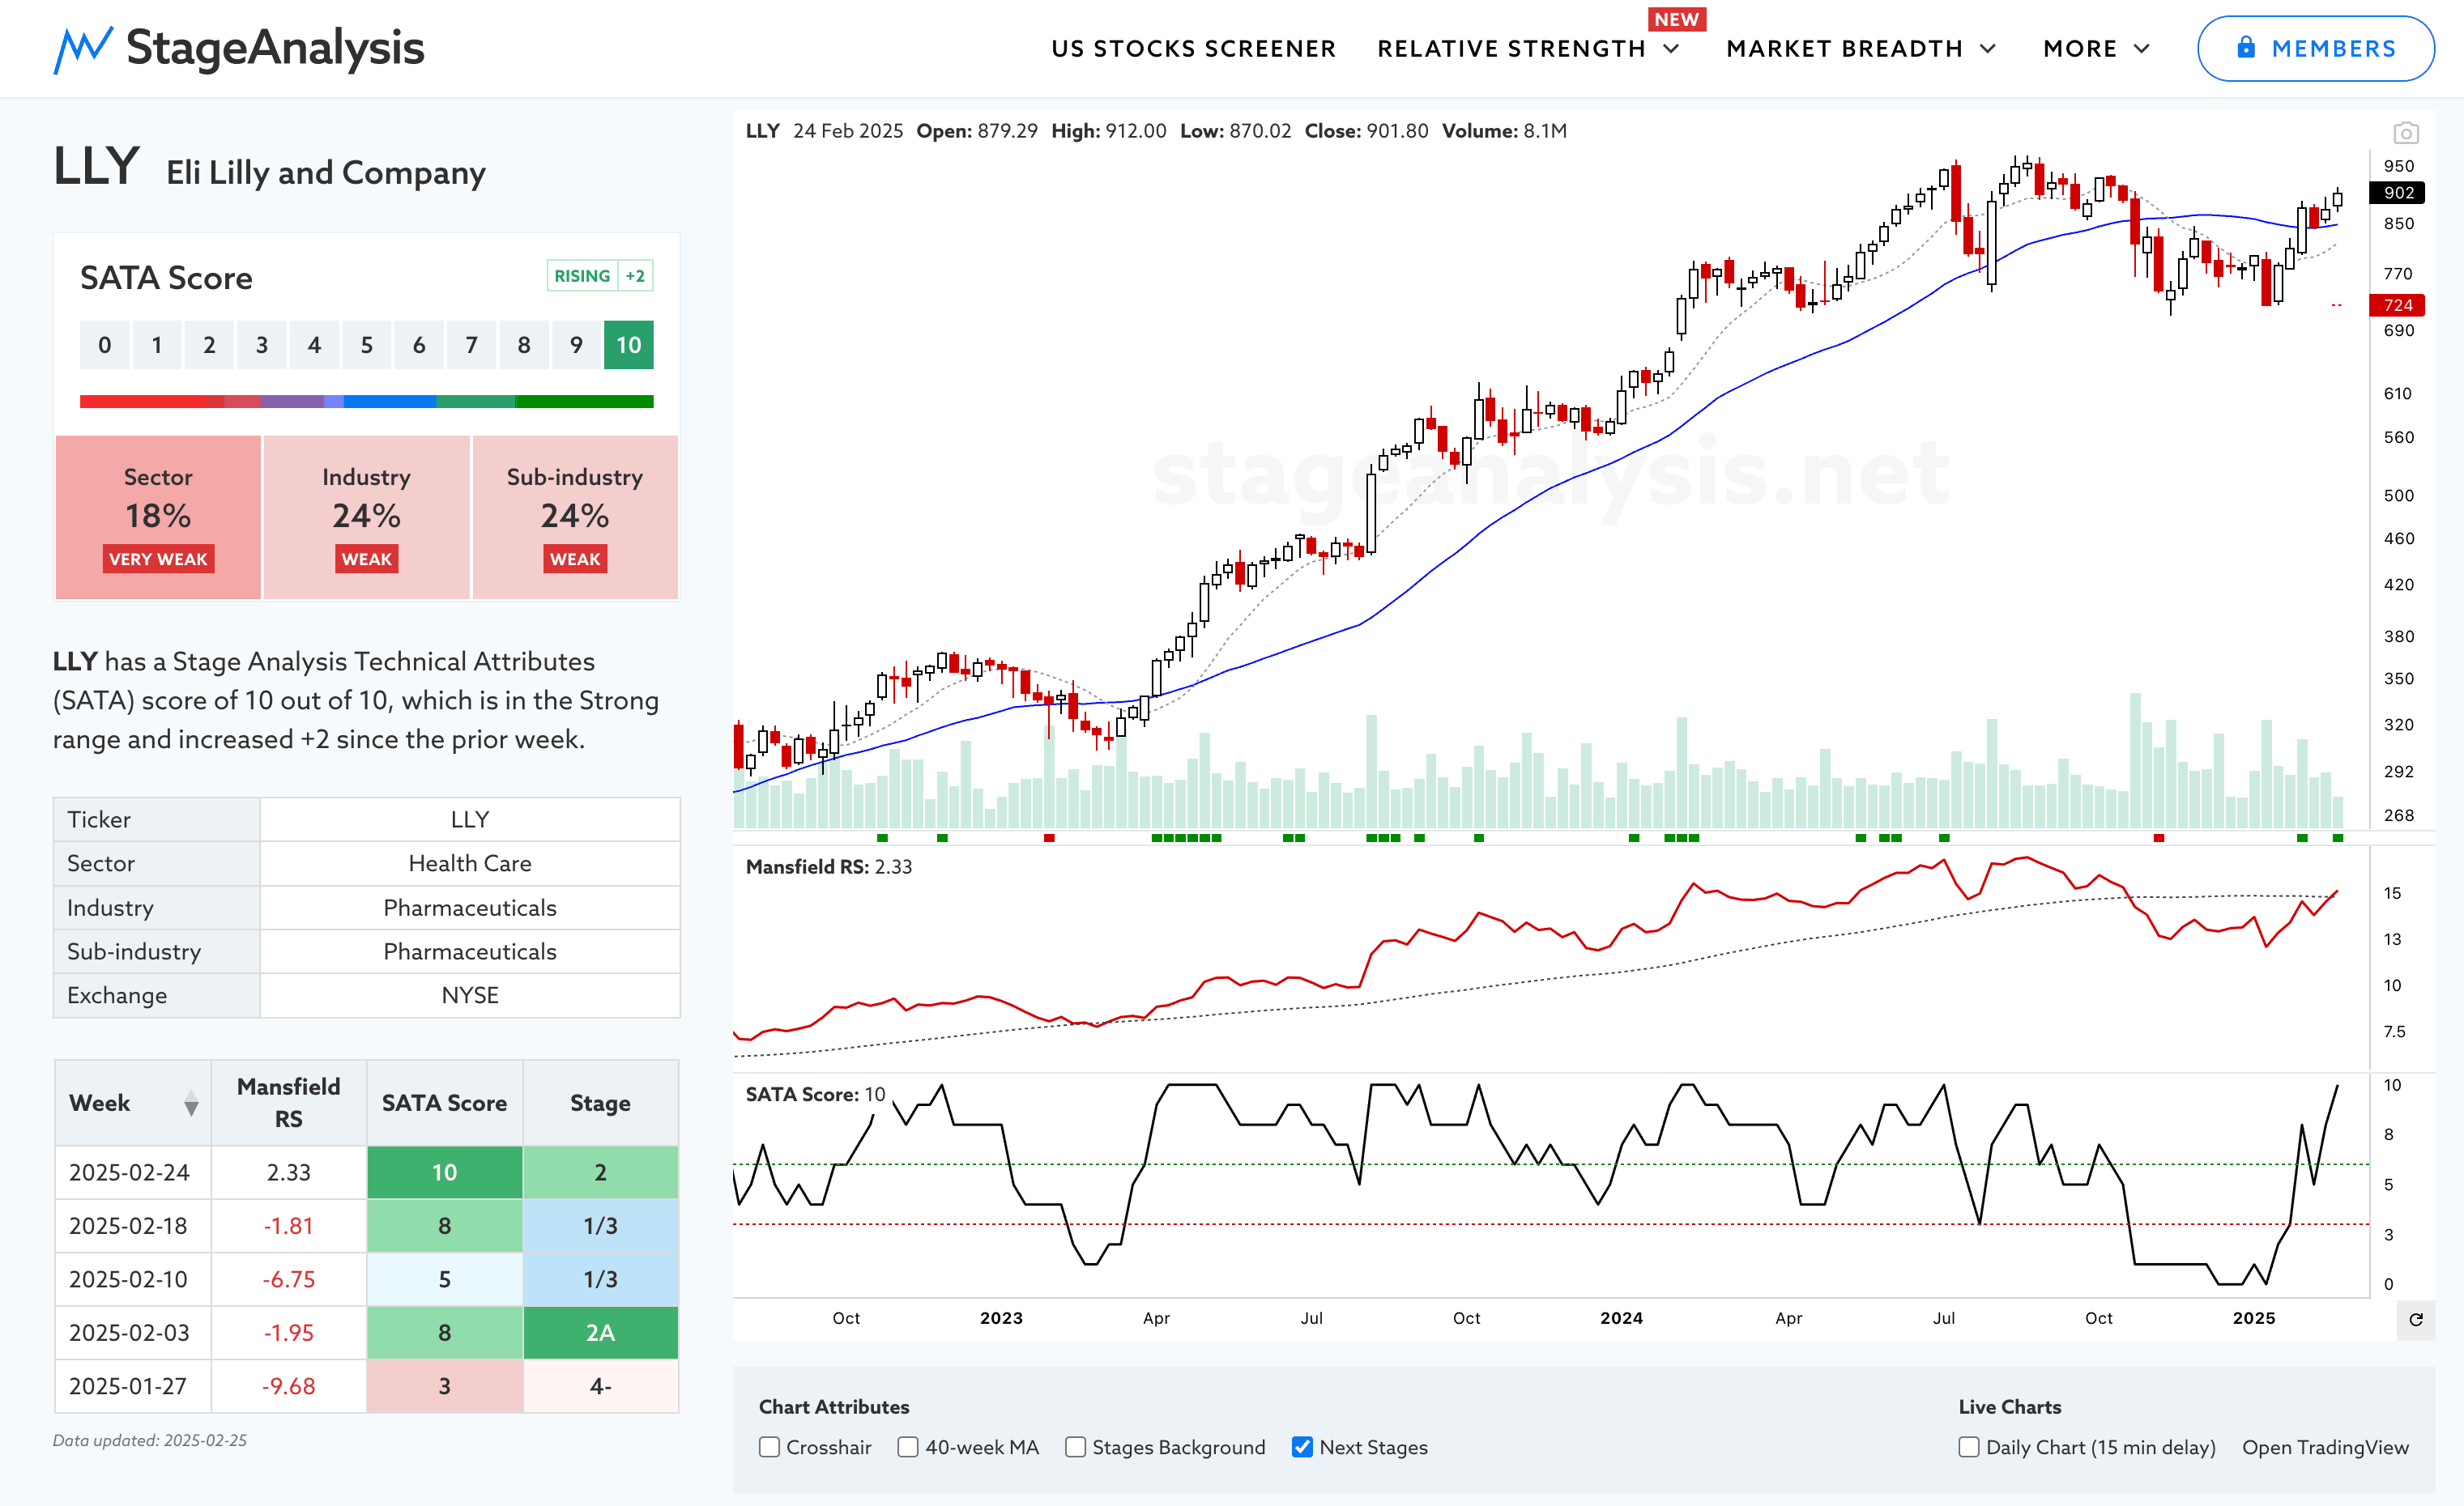
Task: Sort table by Week arrow icon
Action: pos(191,1104)
